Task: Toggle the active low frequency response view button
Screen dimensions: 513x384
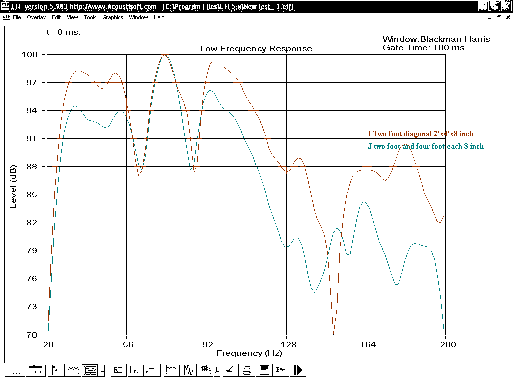Action: 90,370
